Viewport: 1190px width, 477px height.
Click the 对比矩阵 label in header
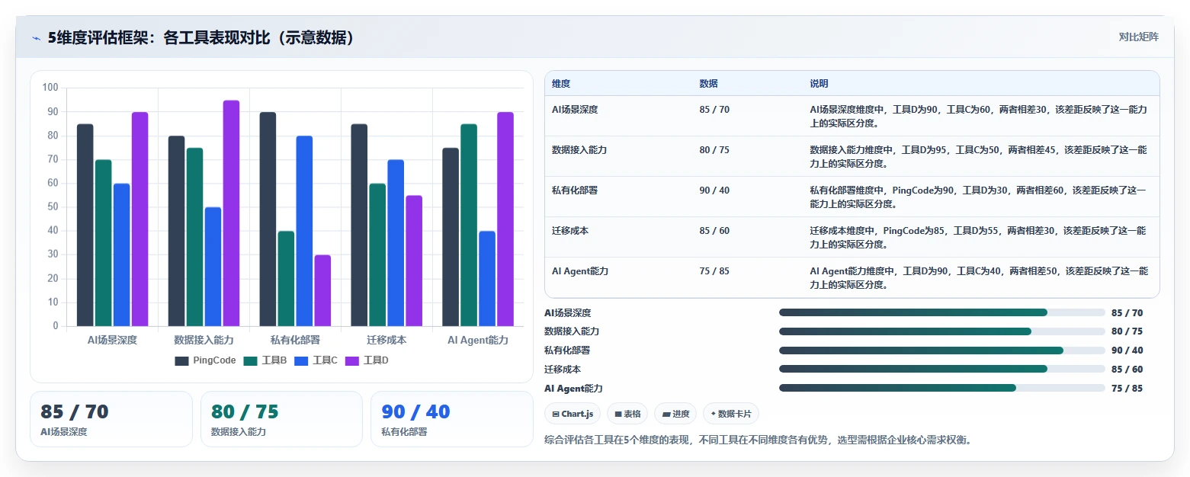coord(1138,37)
